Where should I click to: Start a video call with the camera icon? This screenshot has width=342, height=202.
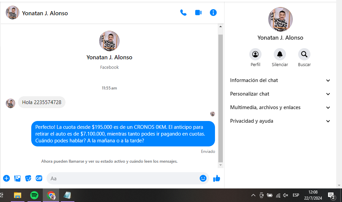[x=198, y=13]
